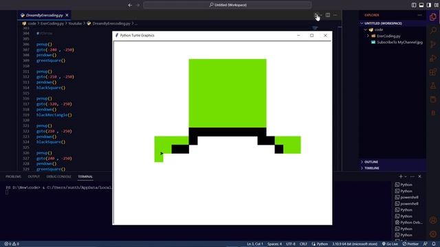This screenshot has width=440, height=247.
Task: Open the Explorer view in activity bar
Action: (x=433, y=16)
